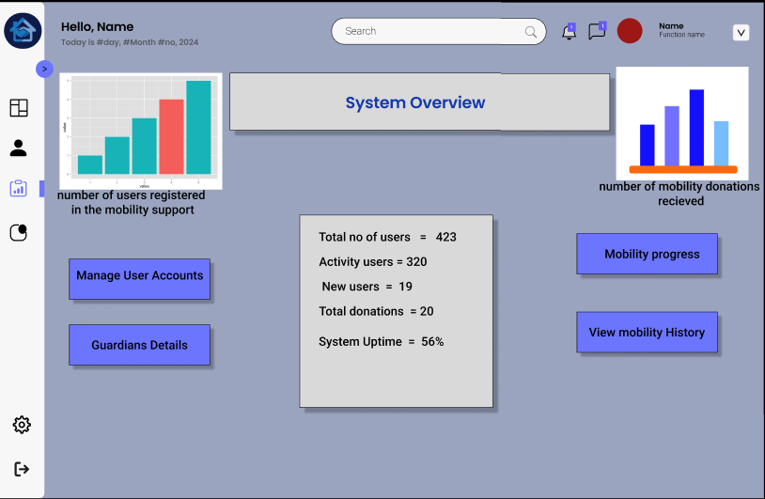Click the pie chart analytics sidebar icon
This screenshot has width=765, height=499.
tap(19, 232)
